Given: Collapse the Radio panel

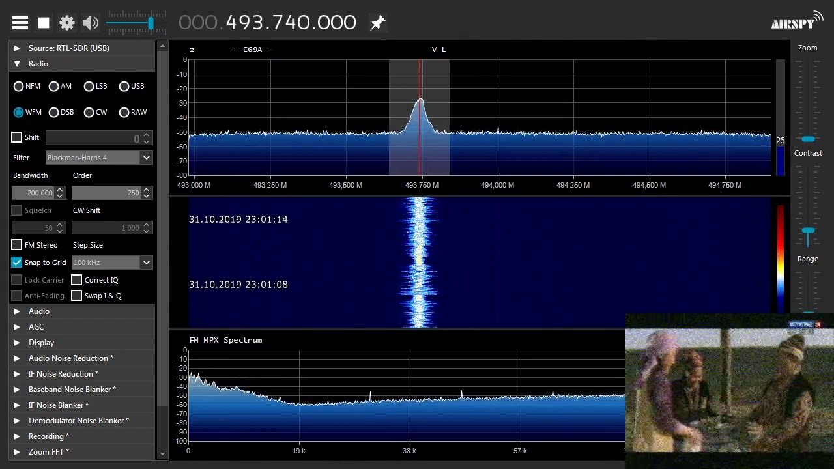Looking at the screenshot, I should pos(82,64).
